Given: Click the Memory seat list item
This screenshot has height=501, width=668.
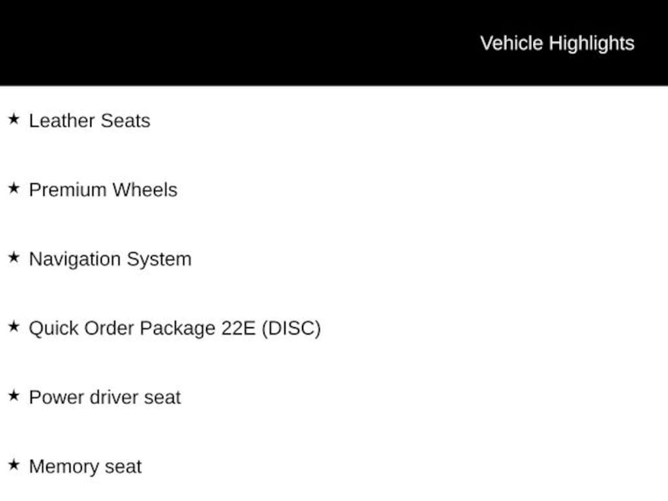Looking at the screenshot, I should (x=85, y=466).
